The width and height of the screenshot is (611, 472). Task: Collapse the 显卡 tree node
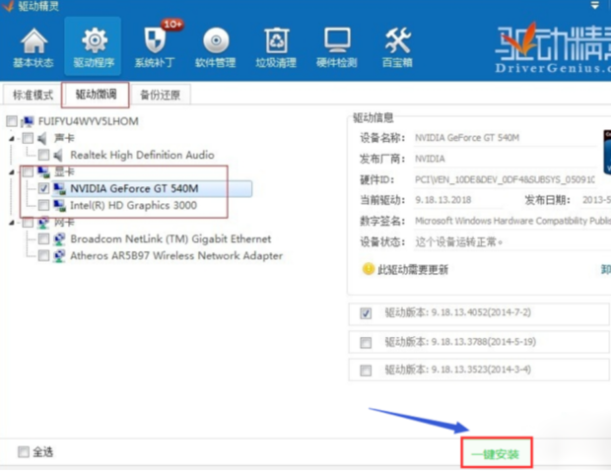(x=12, y=172)
